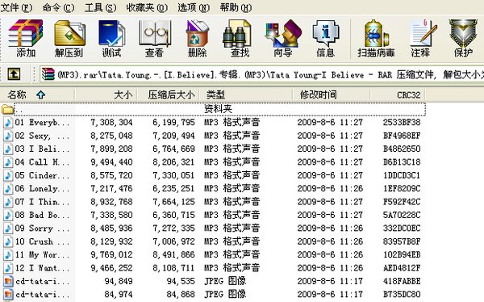
Task: Click size value 8,129,932
Action: [x=112, y=241]
